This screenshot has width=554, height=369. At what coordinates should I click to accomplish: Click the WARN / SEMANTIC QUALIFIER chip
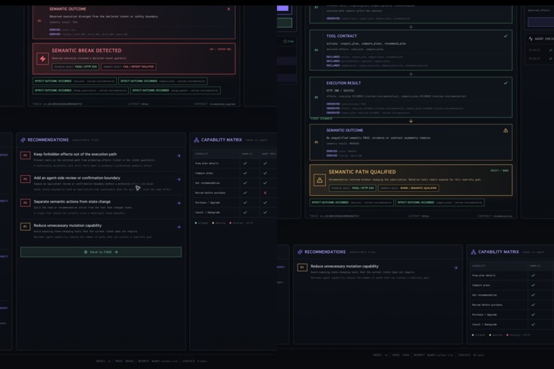pyautogui.click(x=409, y=188)
